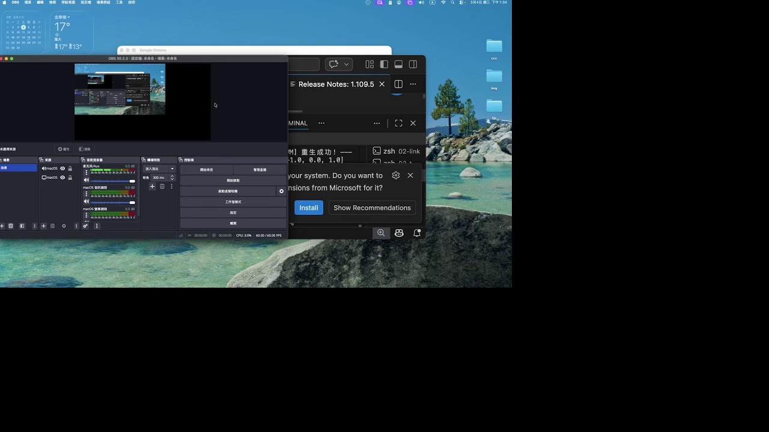Open advanced audio properties in mixer
Image resolution: width=769 pixels, height=432 pixels.
85,226
